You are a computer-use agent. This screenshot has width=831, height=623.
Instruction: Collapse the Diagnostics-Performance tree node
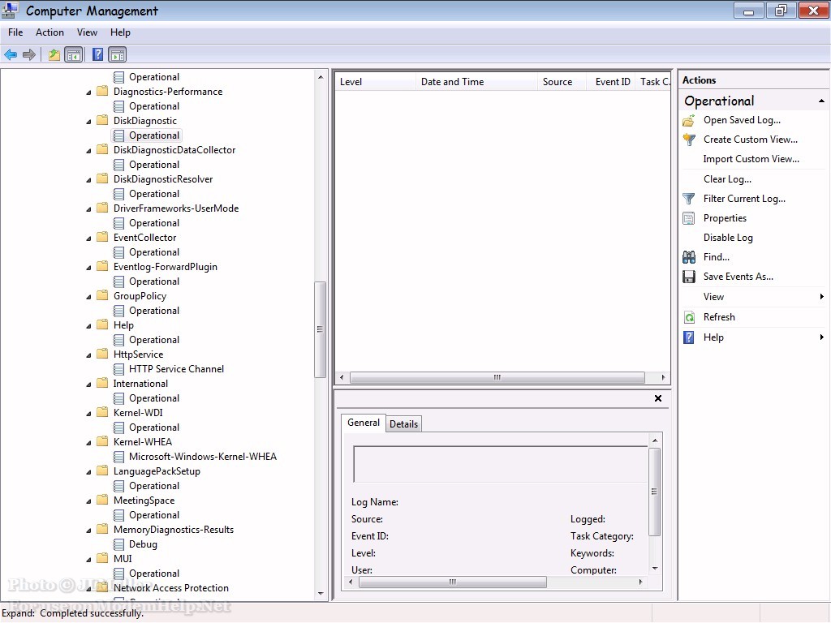[x=88, y=92]
